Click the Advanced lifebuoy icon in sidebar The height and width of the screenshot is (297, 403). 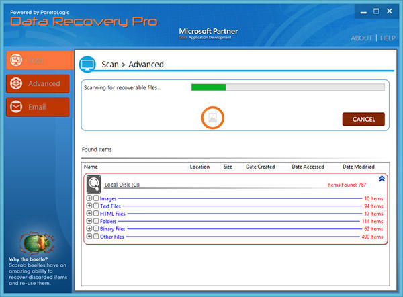click(16, 84)
